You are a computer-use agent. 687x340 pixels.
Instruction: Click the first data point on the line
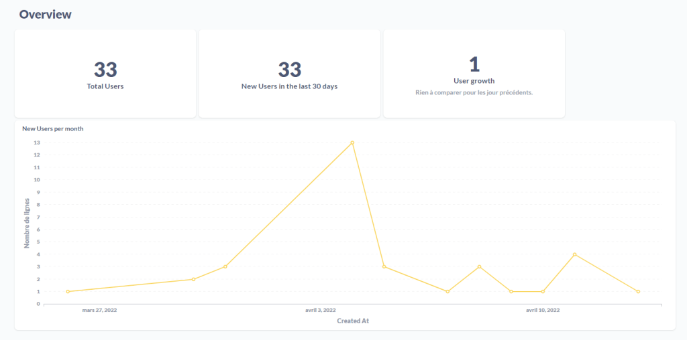68,291
